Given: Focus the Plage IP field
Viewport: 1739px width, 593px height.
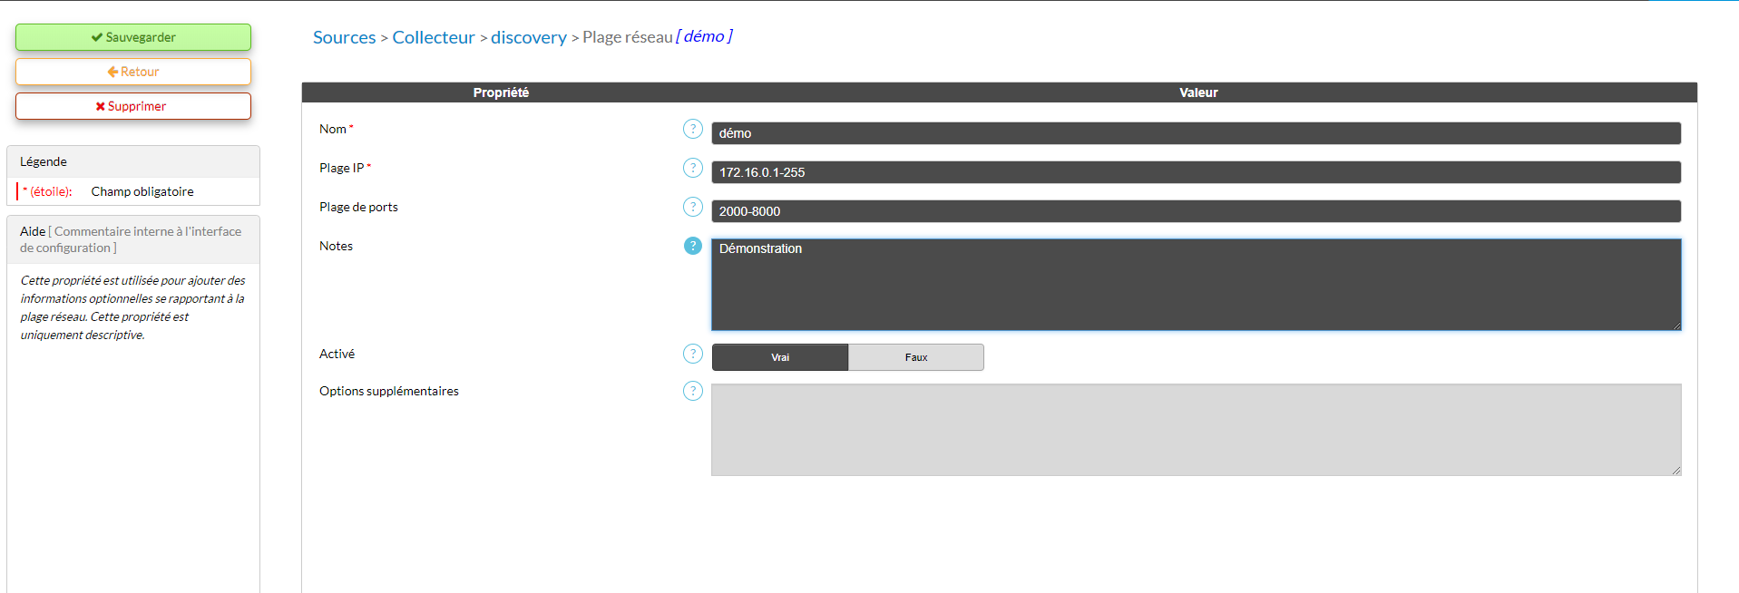Looking at the screenshot, I should pos(1195,172).
